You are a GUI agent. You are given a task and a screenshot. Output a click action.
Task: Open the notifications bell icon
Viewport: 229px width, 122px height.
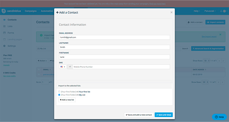click(221, 11)
